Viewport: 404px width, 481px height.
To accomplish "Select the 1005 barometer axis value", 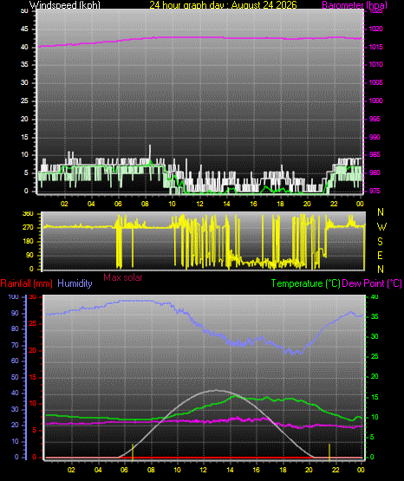I will pyautogui.click(x=375, y=83).
